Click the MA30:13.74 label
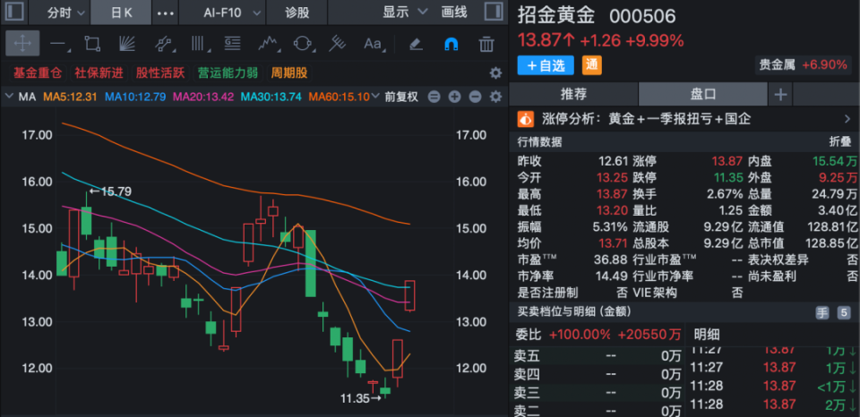The width and height of the screenshot is (860, 417). point(271,97)
